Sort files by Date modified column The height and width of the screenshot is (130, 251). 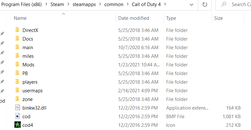(x=134, y=18)
